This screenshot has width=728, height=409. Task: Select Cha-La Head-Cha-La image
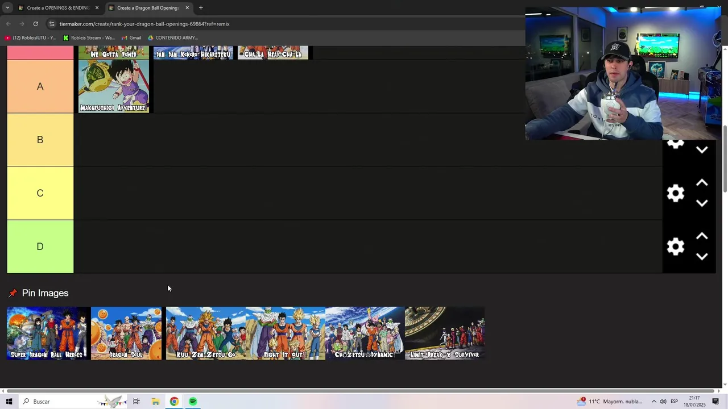(273, 52)
